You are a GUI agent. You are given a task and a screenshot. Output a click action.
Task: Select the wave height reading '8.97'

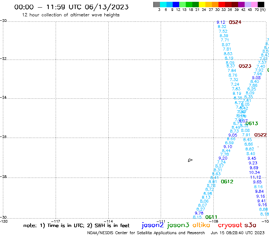(226, 45)
